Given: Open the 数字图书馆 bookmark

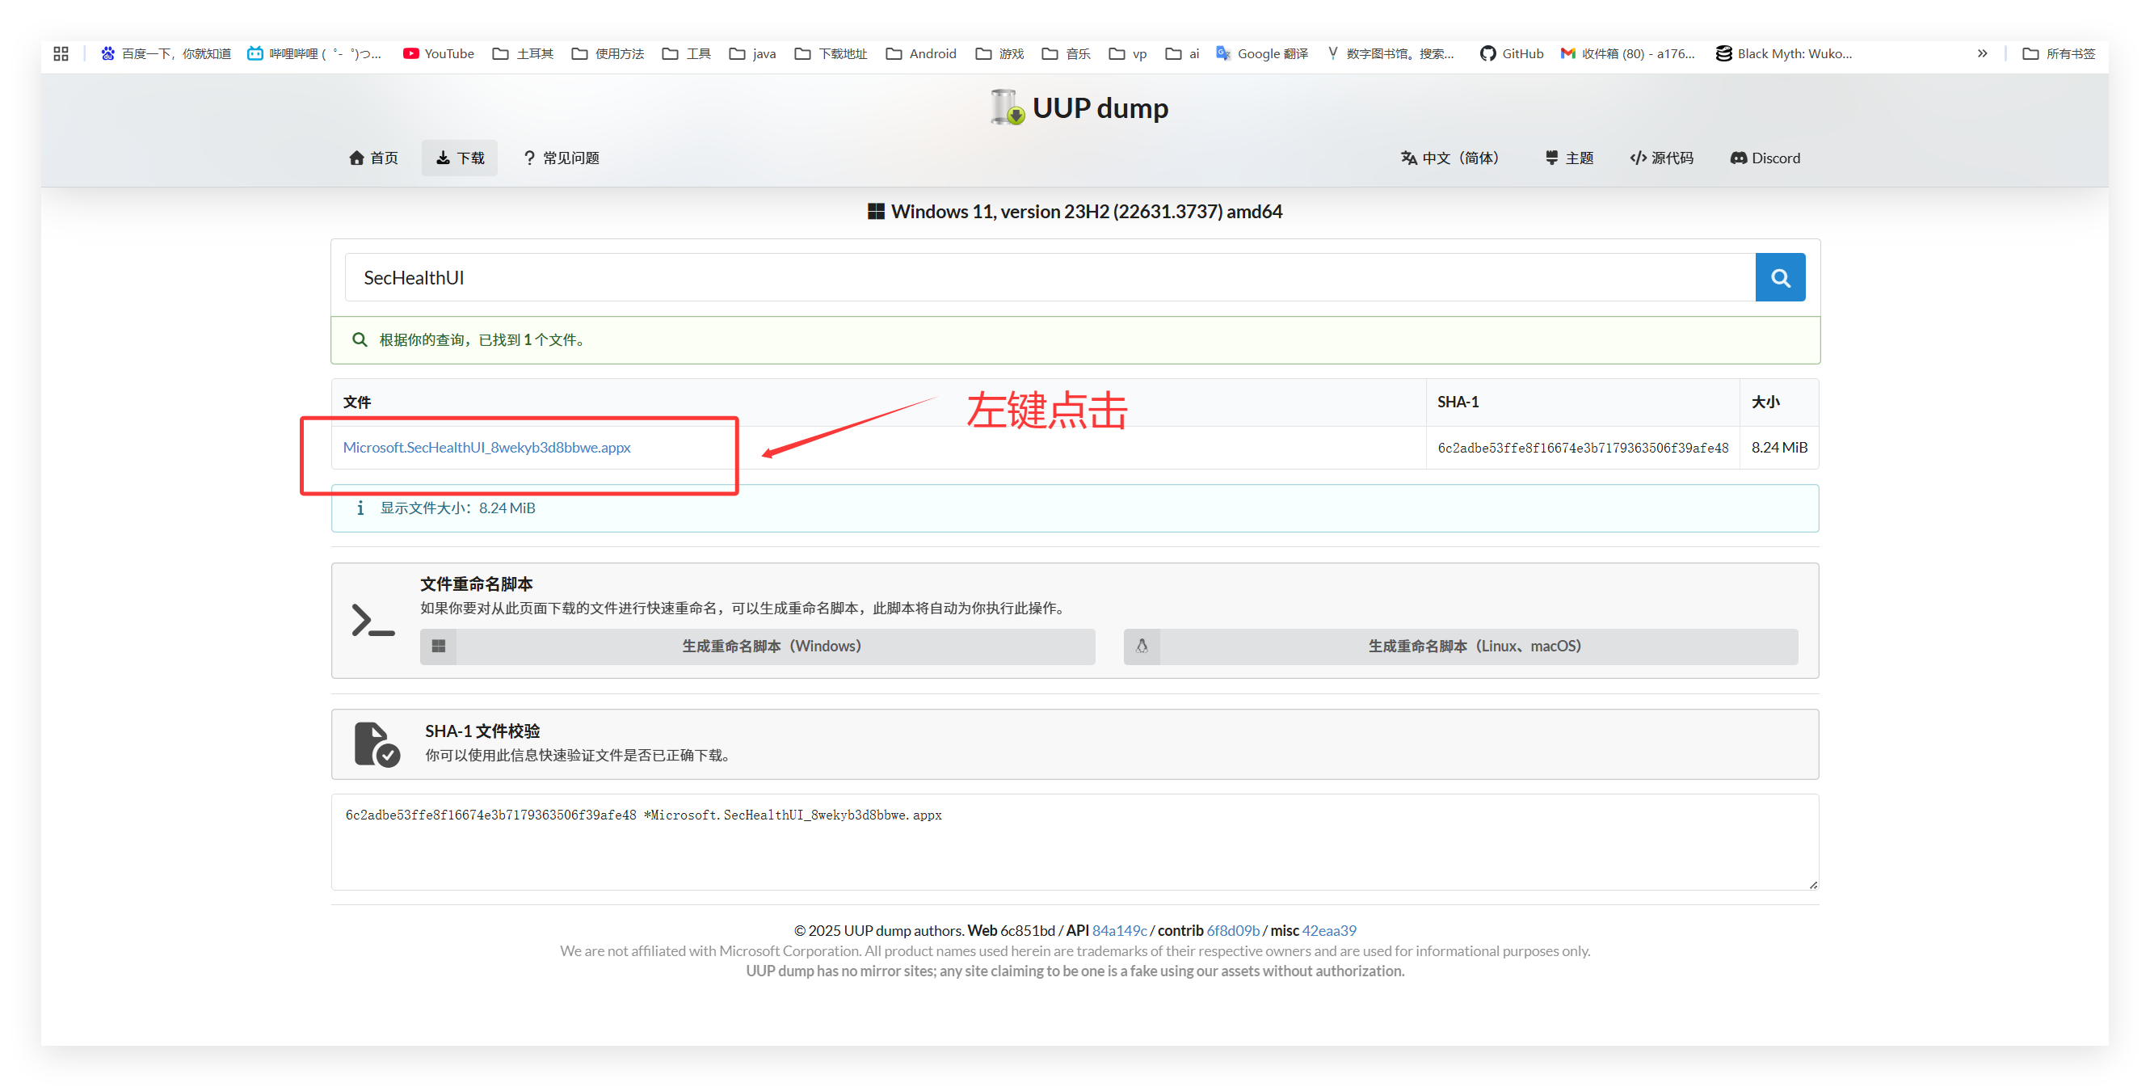Looking at the screenshot, I should tap(1391, 53).
